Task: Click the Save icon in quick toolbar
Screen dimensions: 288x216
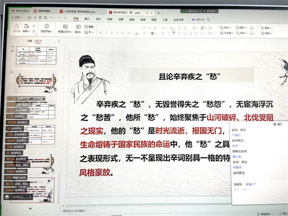Action: coord(29,18)
